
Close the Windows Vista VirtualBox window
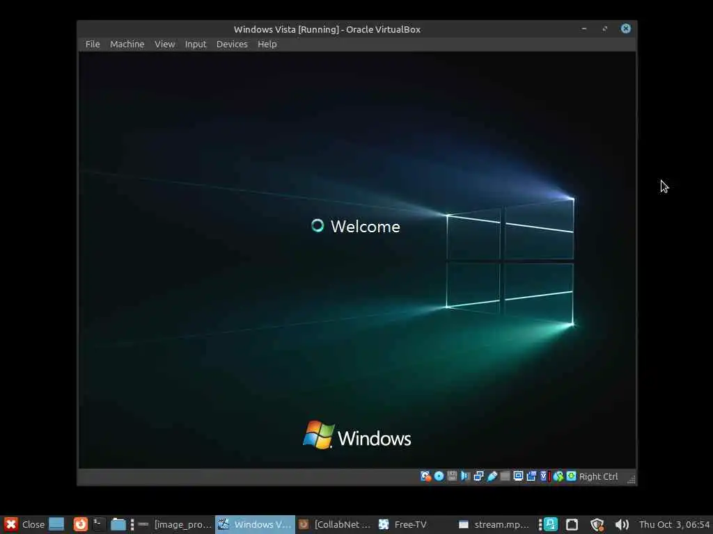pos(626,29)
